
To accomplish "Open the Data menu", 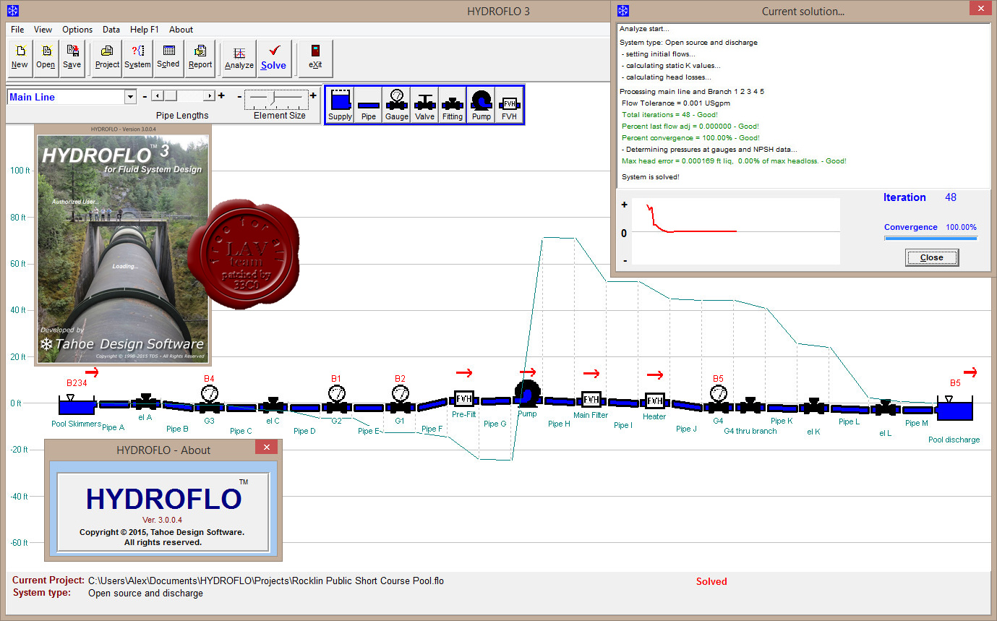I will 111,30.
